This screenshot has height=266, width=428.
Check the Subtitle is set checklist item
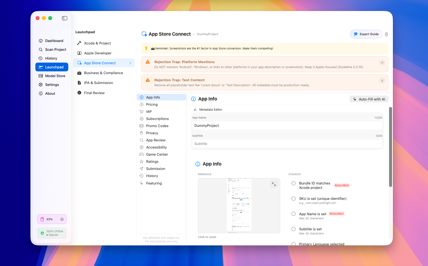coord(293,229)
